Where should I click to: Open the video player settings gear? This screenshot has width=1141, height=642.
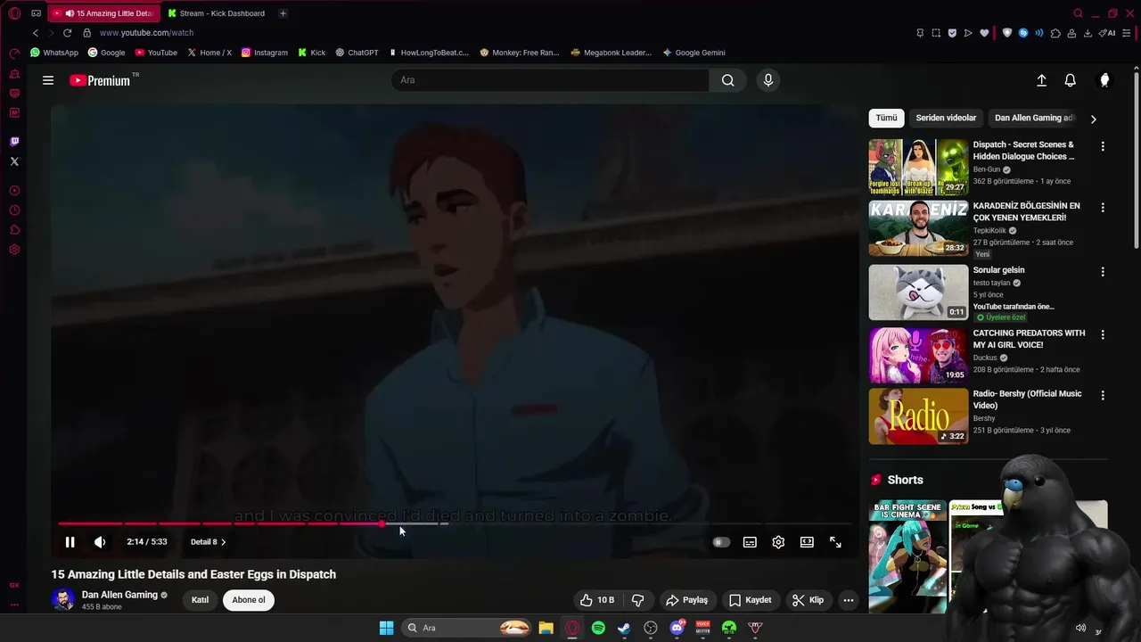tap(778, 542)
